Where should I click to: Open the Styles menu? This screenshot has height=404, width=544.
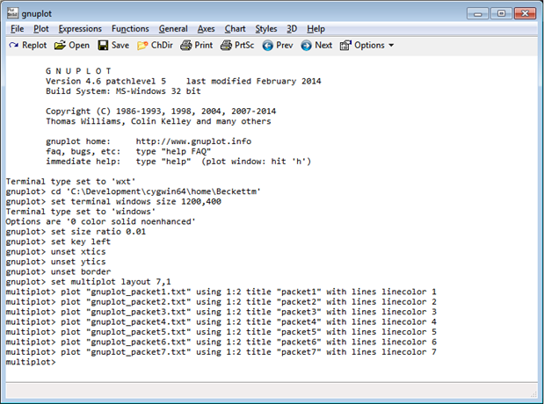click(x=266, y=29)
